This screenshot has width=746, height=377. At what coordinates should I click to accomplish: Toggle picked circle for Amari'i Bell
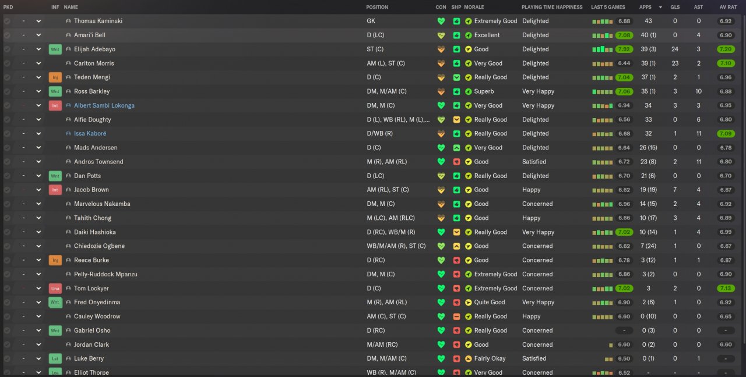(7, 35)
